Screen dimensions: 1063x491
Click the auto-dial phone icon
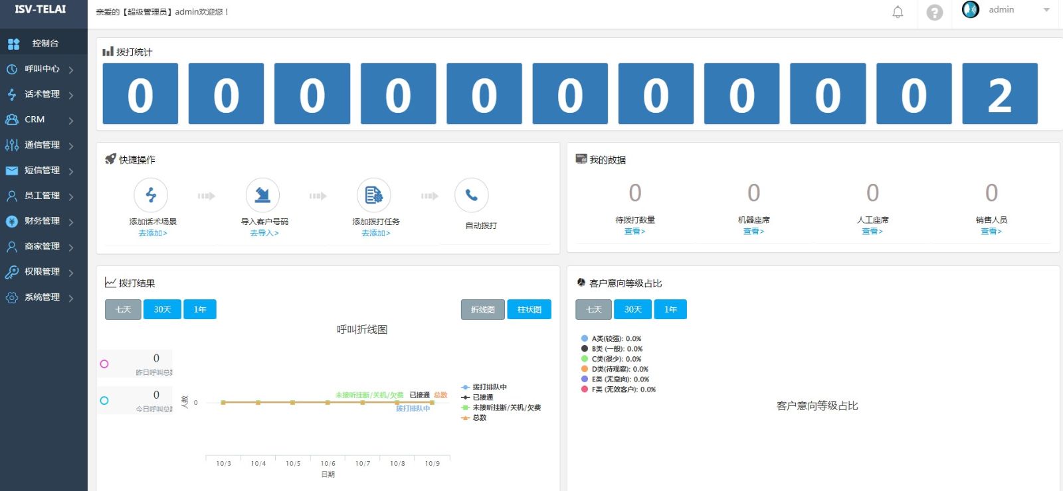click(x=472, y=195)
